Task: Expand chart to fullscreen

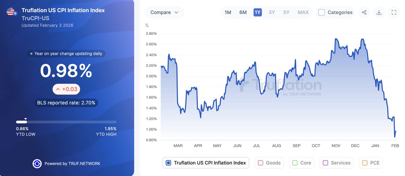Action: click(394, 12)
